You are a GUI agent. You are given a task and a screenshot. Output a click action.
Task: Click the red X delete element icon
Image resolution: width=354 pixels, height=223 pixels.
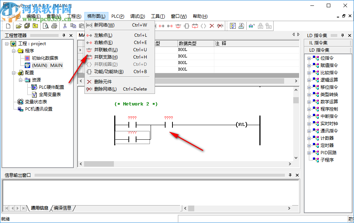(211, 26)
